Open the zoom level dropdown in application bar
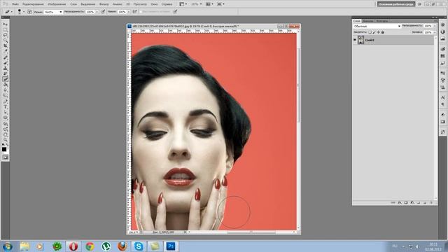This screenshot has height=252, width=448. [196, 4]
